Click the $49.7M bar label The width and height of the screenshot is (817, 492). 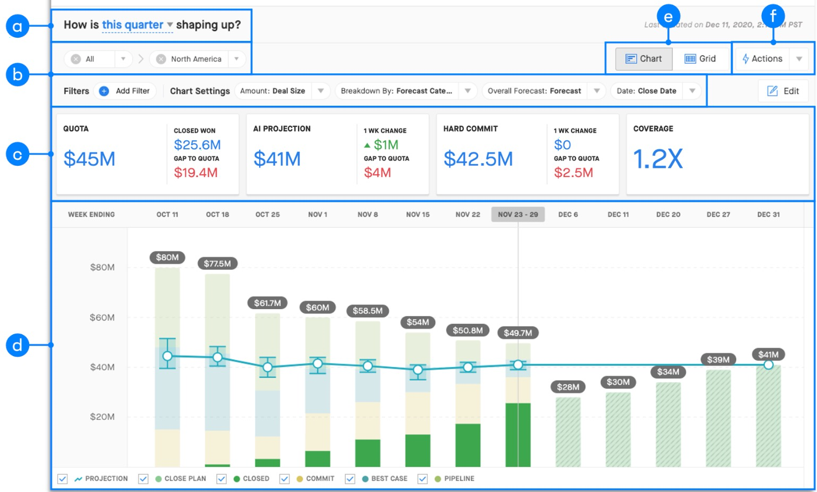tap(518, 333)
